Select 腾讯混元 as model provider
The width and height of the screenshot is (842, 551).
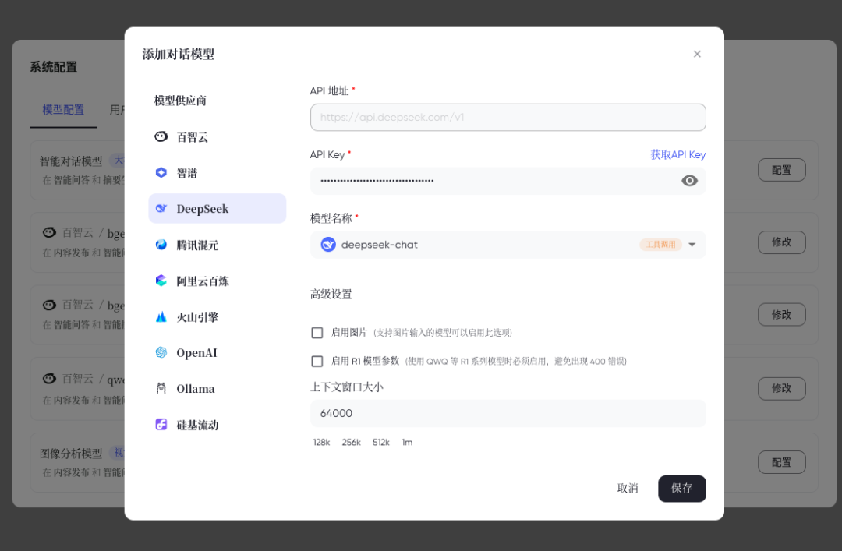tap(217, 245)
